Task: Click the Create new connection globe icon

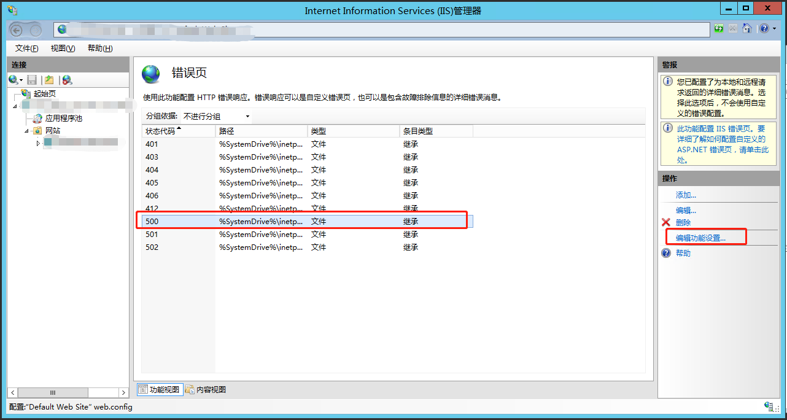Action: [13, 80]
